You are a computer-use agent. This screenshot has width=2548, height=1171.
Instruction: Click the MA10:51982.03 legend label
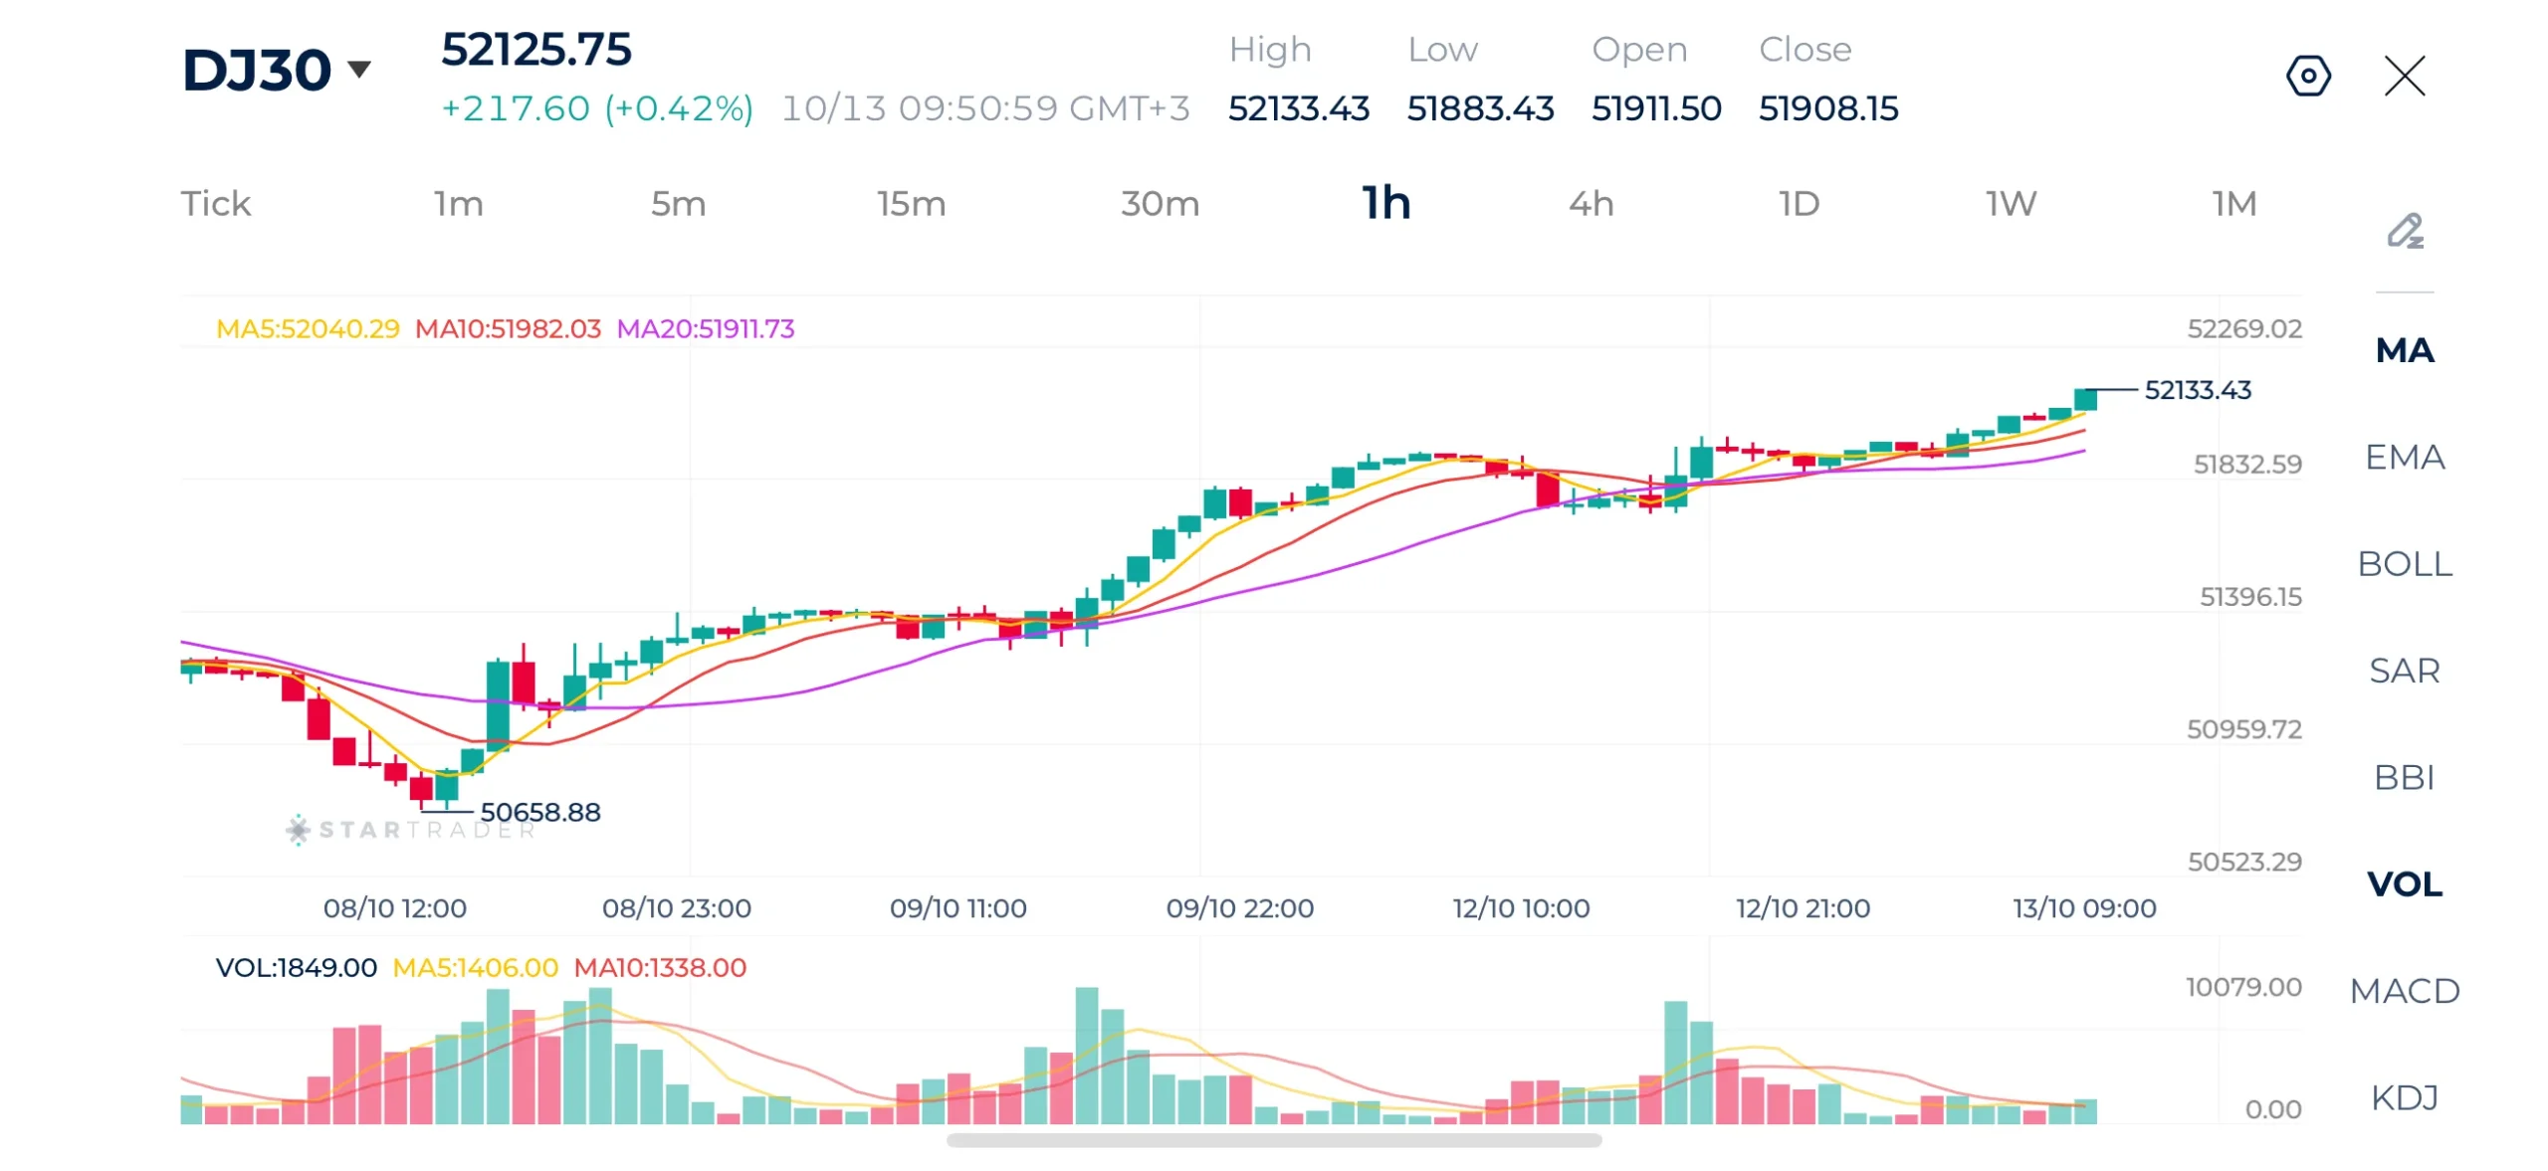click(508, 328)
